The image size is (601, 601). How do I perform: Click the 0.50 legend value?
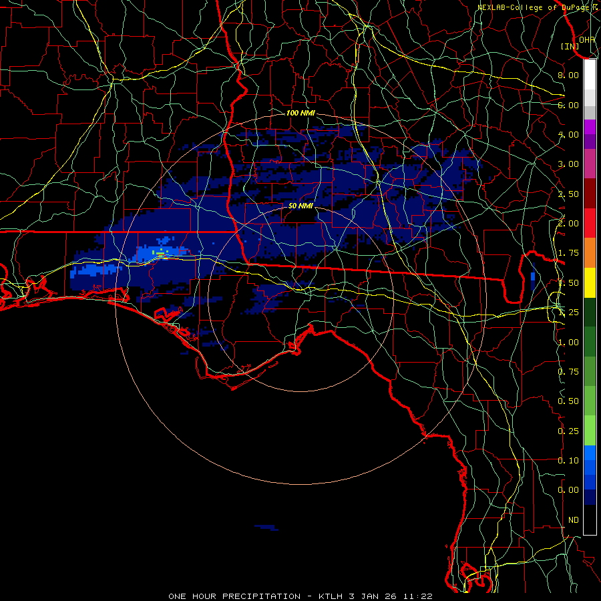(568, 401)
